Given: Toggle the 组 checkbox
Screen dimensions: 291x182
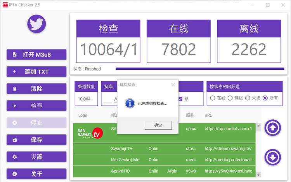Looking at the screenshot, I should point(180,99).
